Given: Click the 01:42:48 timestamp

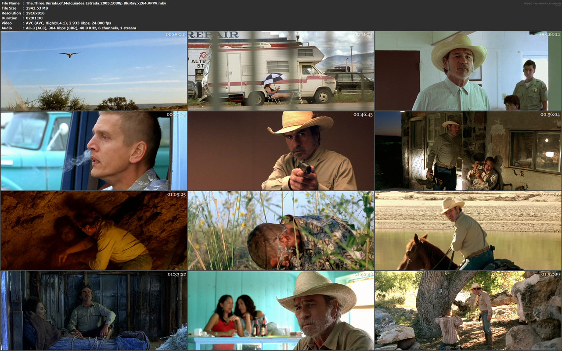Looking at the screenshot, I should pyautogui.click(x=363, y=274).
